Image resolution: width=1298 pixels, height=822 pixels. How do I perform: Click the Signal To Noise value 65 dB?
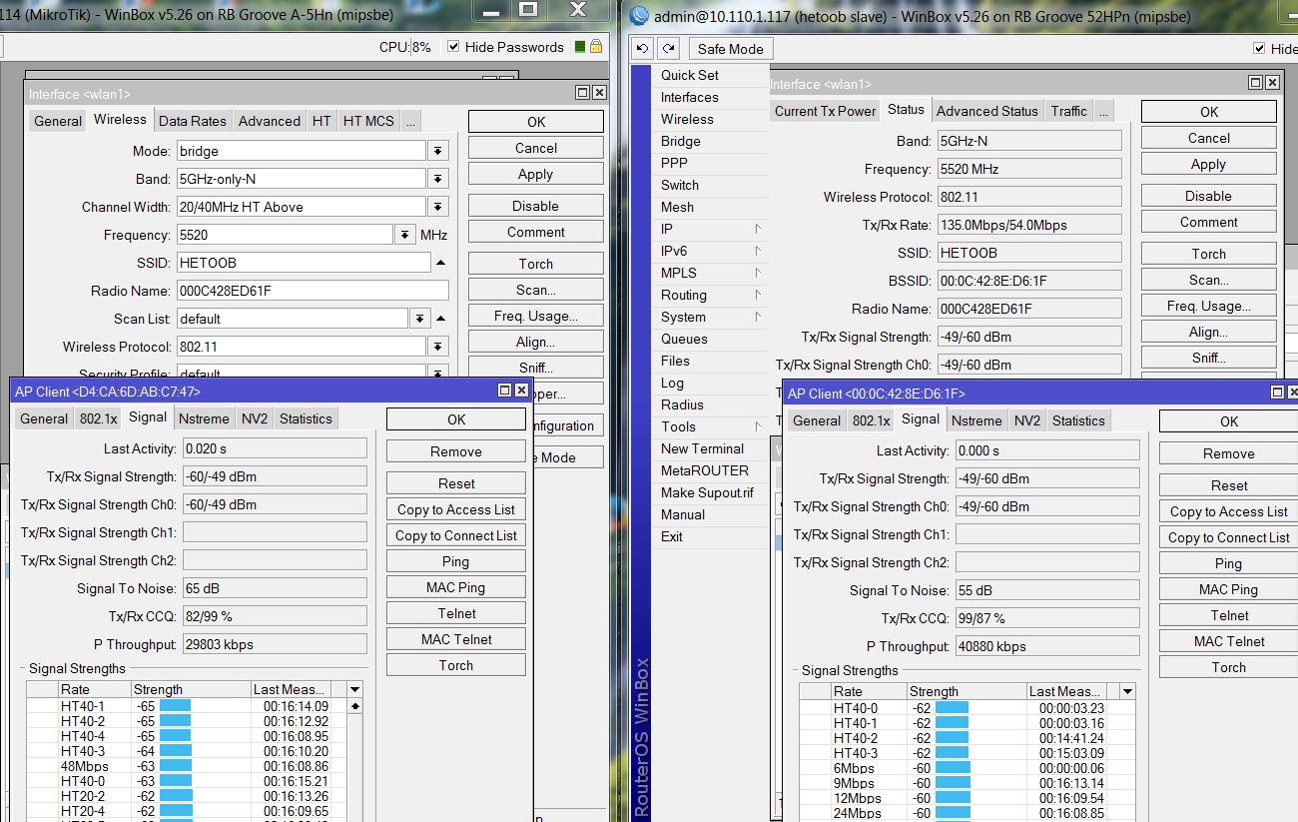pos(275,588)
